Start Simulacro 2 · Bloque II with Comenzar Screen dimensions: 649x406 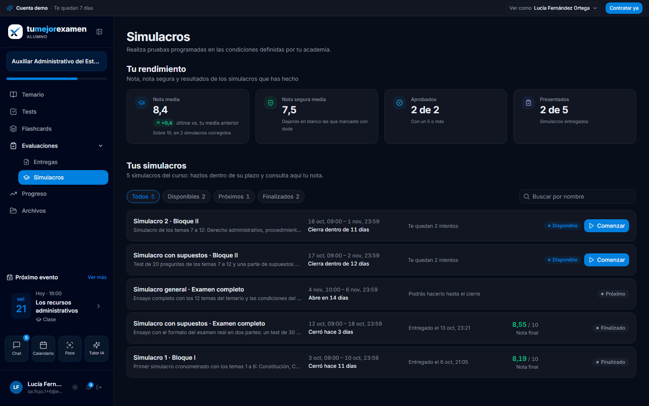pyautogui.click(x=606, y=226)
